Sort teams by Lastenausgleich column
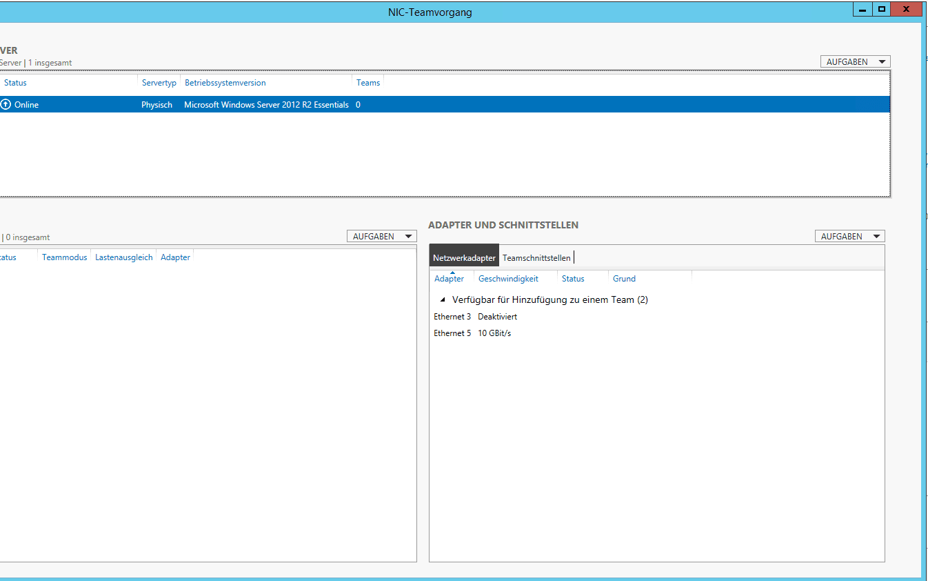The height and width of the screenshot is (581, 928). pos(124,257)
